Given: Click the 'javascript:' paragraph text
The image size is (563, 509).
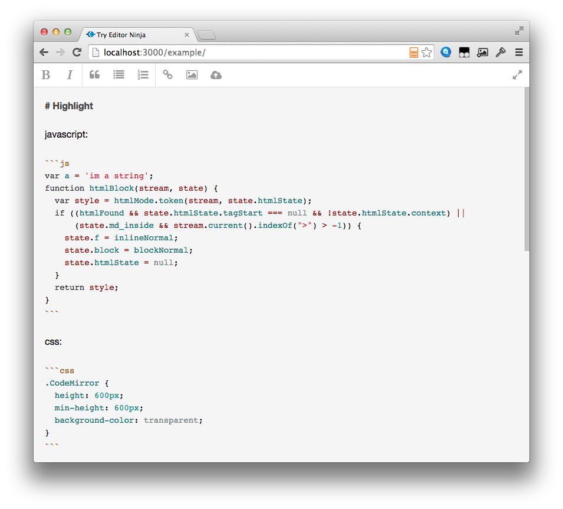Looking at the screenshot, I should coord(66,135).
